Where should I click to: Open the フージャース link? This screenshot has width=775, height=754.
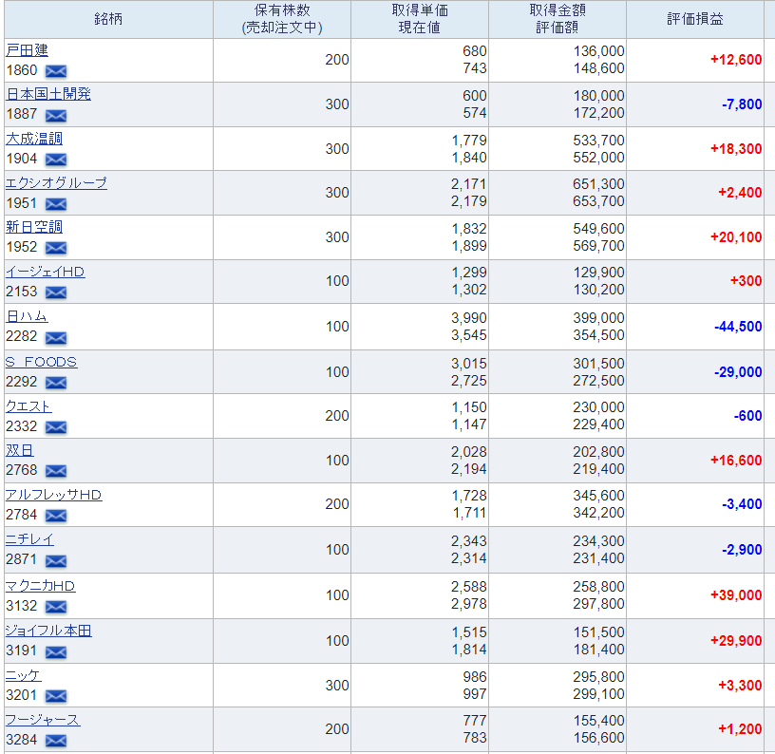click(43, 720)
